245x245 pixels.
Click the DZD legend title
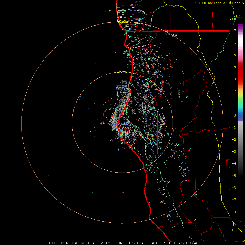pyautogui.click(x=239, y=16)
